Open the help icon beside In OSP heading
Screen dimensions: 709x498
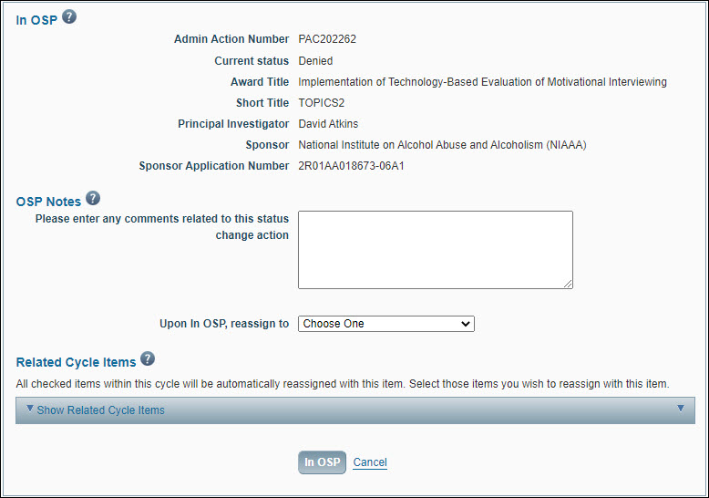tap(69, 17)
